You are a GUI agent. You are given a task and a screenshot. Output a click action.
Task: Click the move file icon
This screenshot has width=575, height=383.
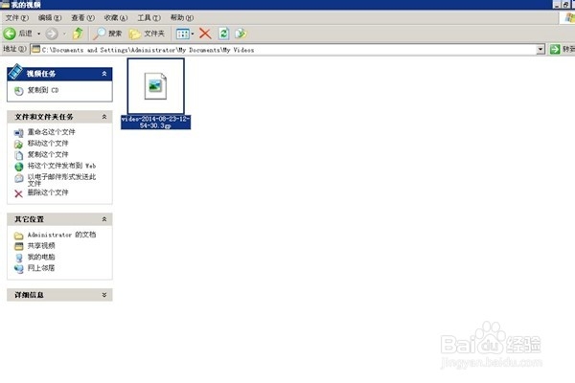19,145
